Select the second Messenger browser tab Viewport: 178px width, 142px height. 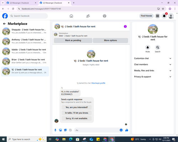click(54, 3)
